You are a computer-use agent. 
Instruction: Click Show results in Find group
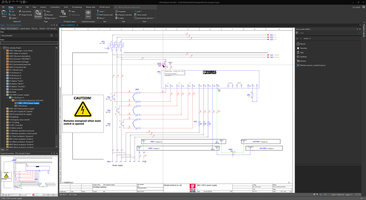[141, 15]
